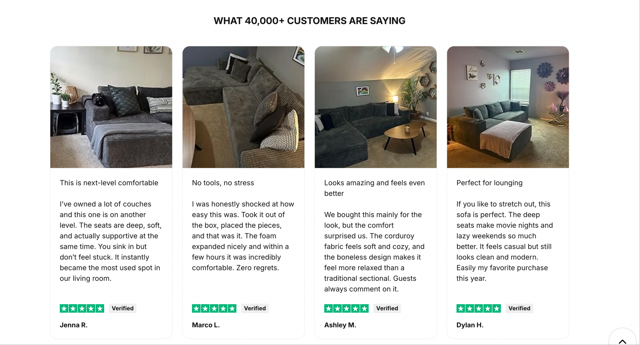Open Dylan H.'s sofa with pink blanket photo
640x345 pixels.
pyautogui.click(x=508, y=107)
